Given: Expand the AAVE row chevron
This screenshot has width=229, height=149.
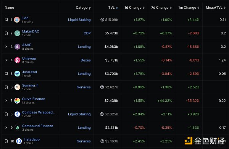Looking at the screenshot, I should (6, 47).
